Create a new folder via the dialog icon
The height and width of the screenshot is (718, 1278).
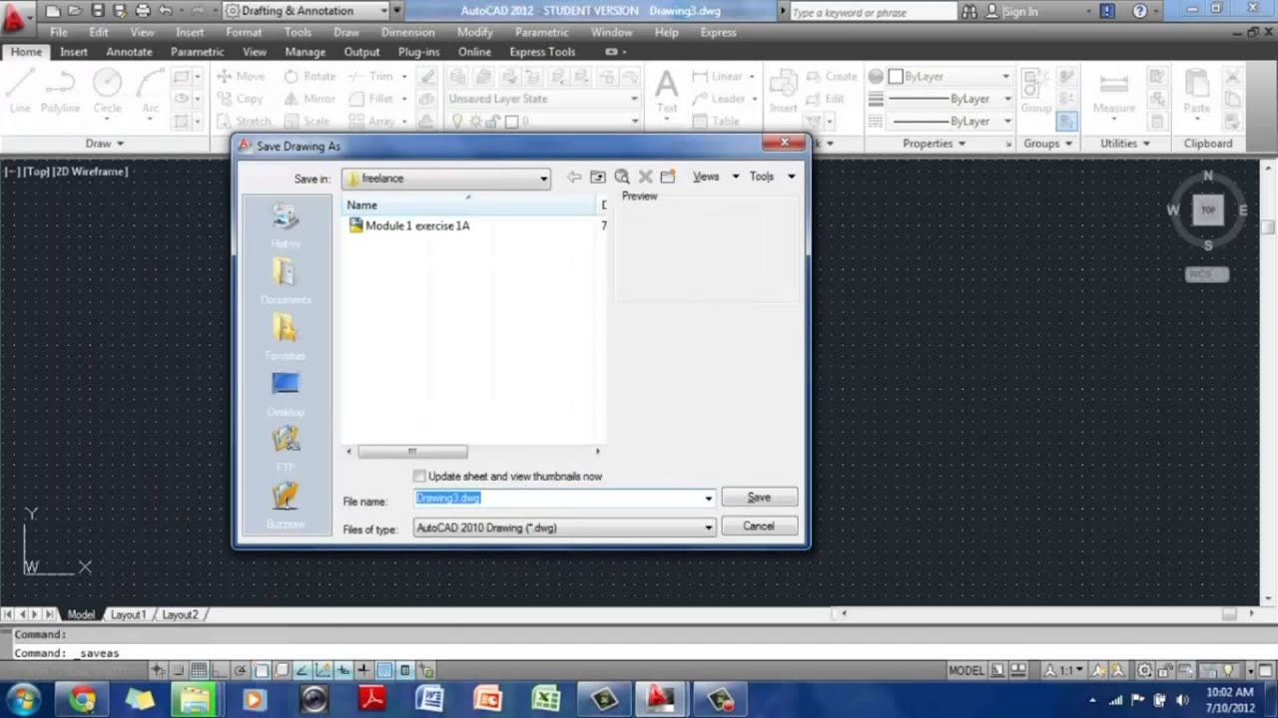[x=668, y=177]
